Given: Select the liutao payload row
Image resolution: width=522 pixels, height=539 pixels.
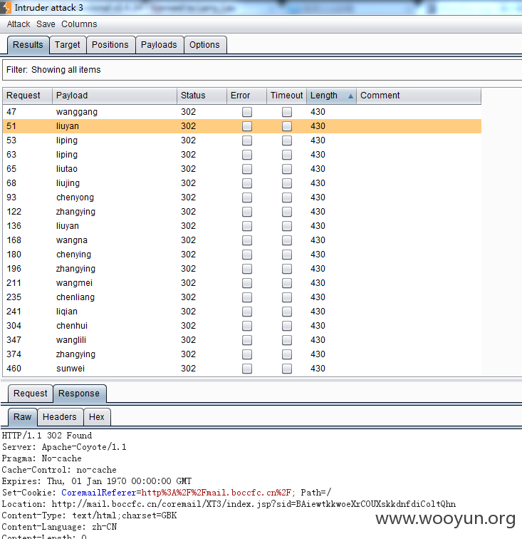Looking at the screenshot, I should click(x=242, y=169).
